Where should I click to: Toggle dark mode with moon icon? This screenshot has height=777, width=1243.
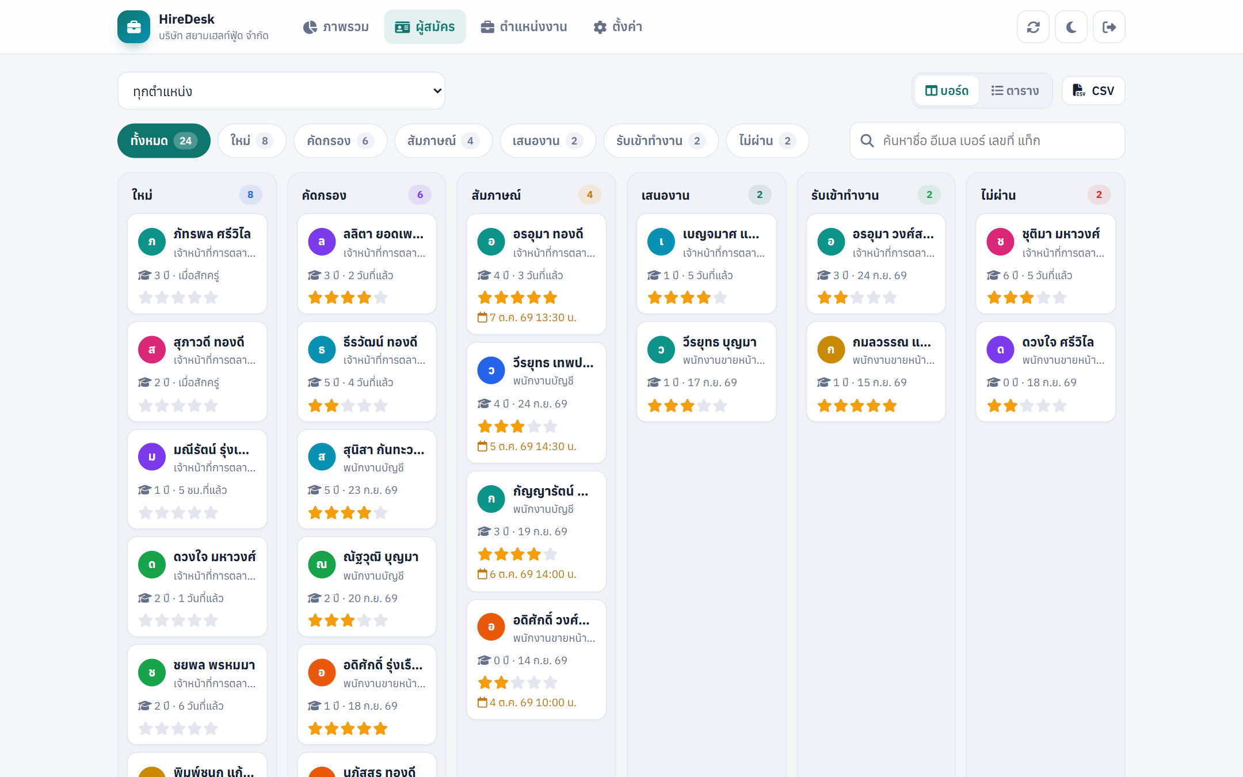pos(1071,27)
